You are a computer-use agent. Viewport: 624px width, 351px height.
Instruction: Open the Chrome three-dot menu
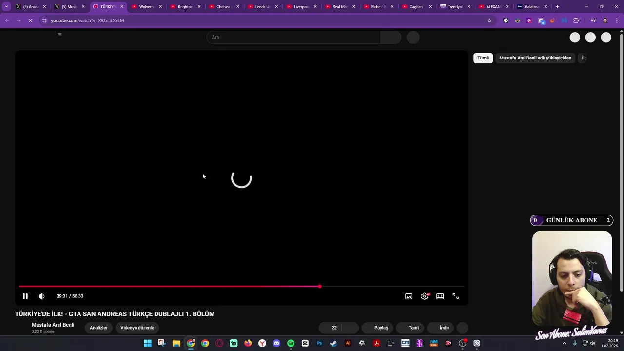point(617,20)
